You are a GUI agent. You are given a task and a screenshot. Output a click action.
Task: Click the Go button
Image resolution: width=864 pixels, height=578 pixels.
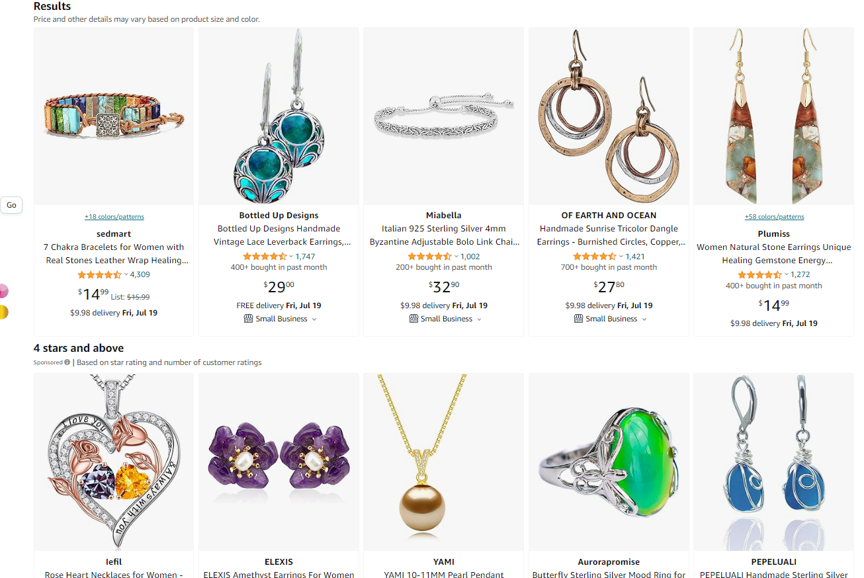pos(11,205)
